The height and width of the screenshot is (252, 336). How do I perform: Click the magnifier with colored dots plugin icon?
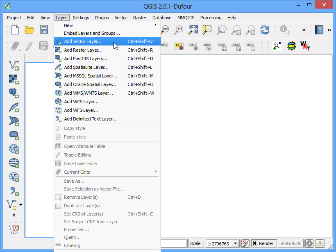[x=277, y=46]
